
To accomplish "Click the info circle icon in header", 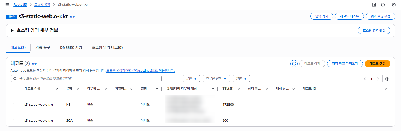I will pos(383,5).
